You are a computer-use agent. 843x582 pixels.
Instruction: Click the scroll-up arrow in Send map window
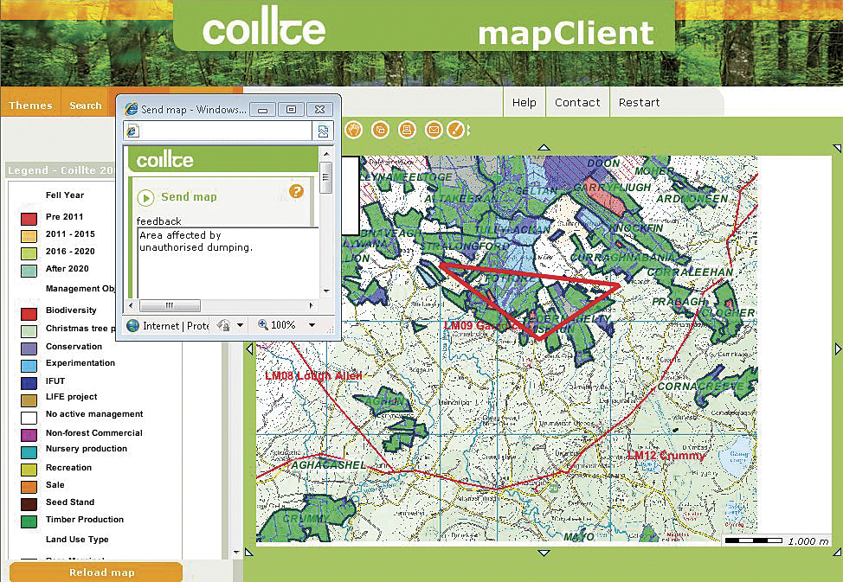click(x=325, y=154)
